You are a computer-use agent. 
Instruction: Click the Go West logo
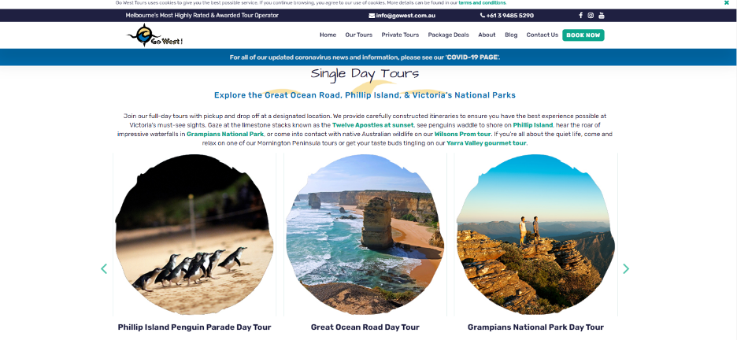[x=154, y=35]
